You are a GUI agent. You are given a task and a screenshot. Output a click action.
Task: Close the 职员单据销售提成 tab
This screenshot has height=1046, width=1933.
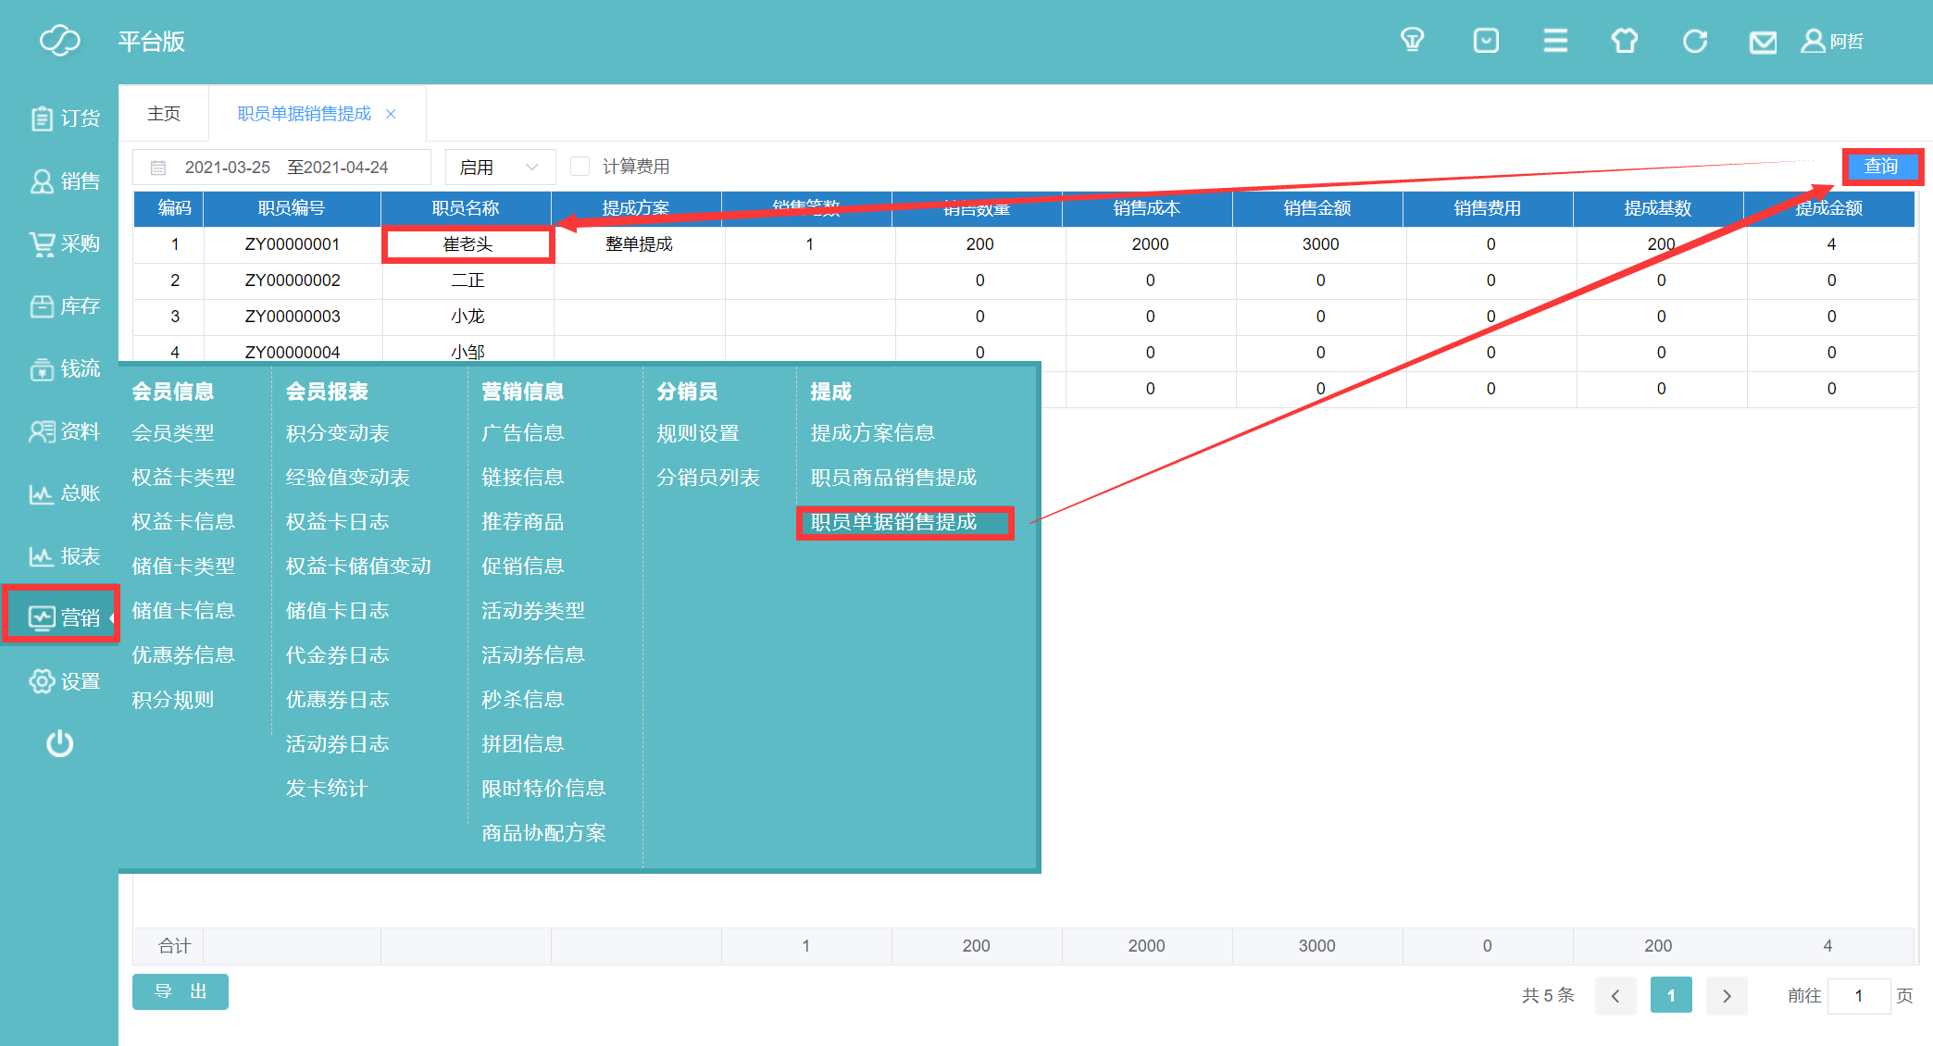[x=391, y=114]
